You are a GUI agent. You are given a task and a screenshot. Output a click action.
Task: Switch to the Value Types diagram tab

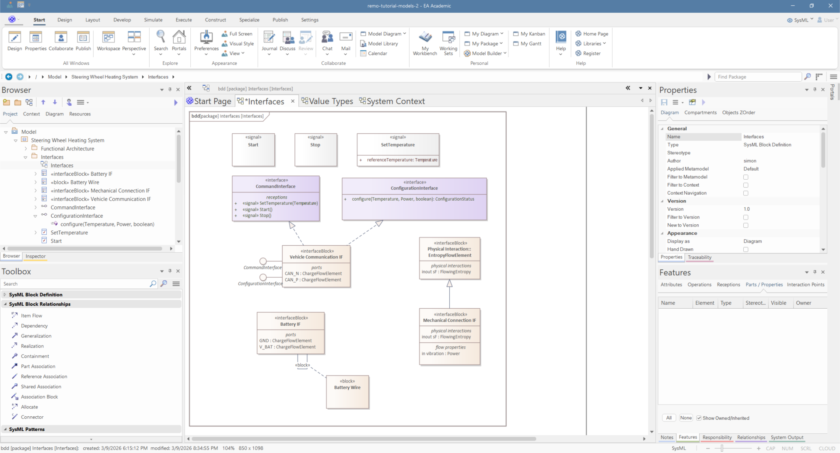click(330, 101)
